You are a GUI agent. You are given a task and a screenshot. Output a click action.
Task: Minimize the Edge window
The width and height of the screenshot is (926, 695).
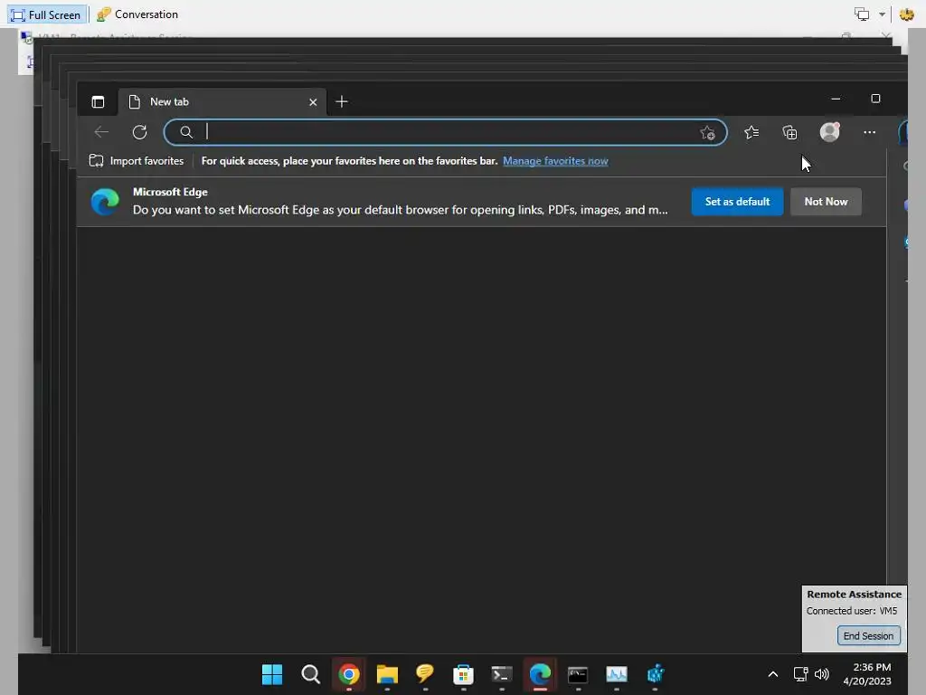[836, 99]
